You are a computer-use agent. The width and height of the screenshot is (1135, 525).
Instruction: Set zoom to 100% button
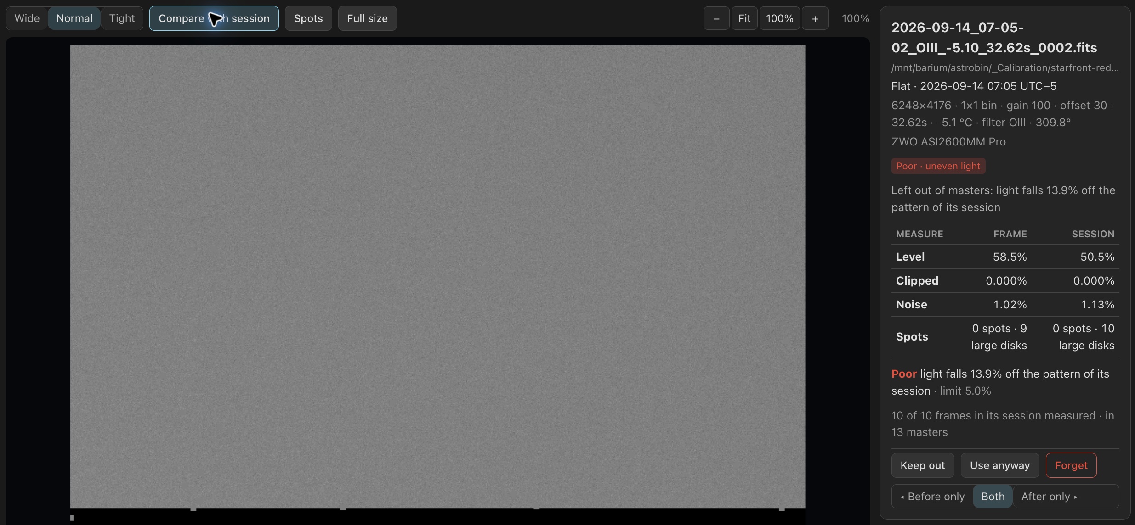coord(779,18)
